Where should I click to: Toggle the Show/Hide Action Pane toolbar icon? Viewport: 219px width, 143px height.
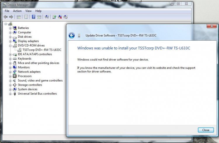(39, 17)
